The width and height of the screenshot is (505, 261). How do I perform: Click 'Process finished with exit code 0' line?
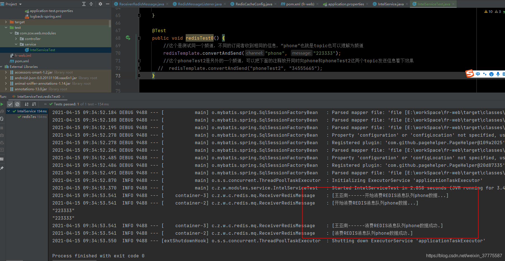click(x=98, y=256)
